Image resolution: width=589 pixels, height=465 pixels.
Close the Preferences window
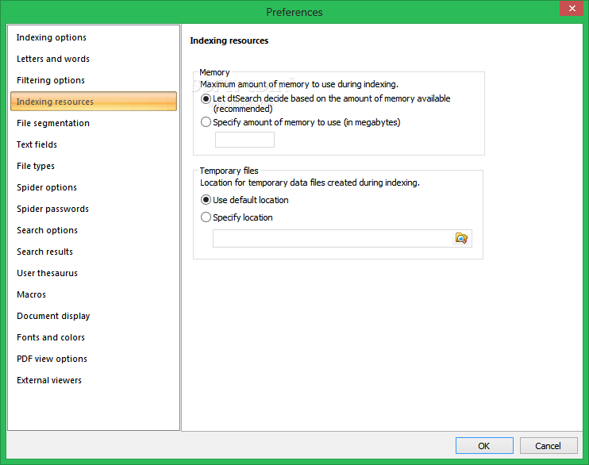[572, 8]
